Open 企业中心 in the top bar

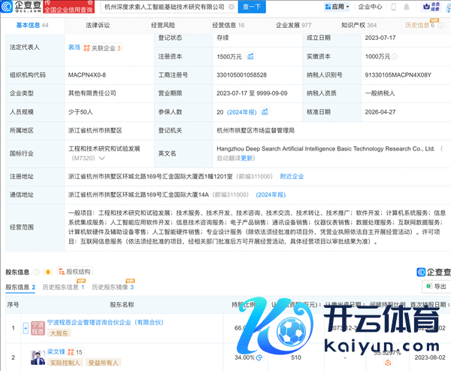point(370,7)
